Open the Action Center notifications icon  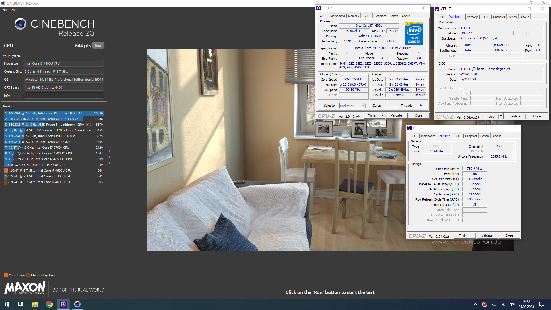[x=542, y=304]
